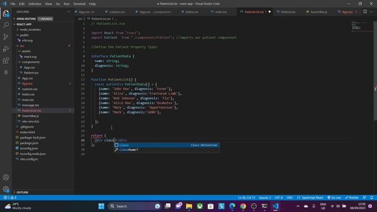Open the Search view in activity bar

coord(6,25)
